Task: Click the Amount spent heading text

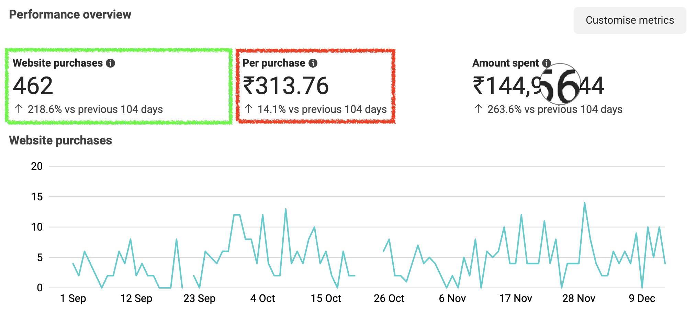Action: pos(505,63)
